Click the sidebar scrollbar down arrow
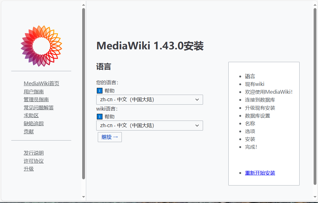Viewport: 318px width, 203px height. [x=83, y=197]
